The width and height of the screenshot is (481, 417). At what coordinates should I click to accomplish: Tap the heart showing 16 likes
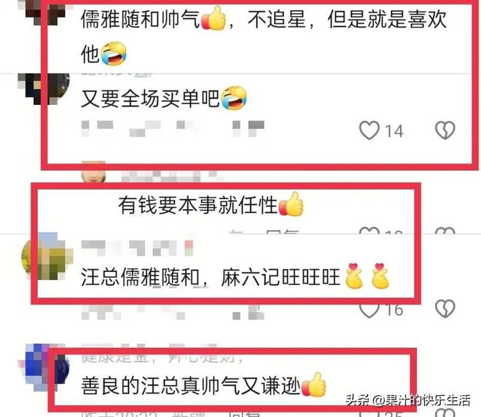[x=369, y=311]
